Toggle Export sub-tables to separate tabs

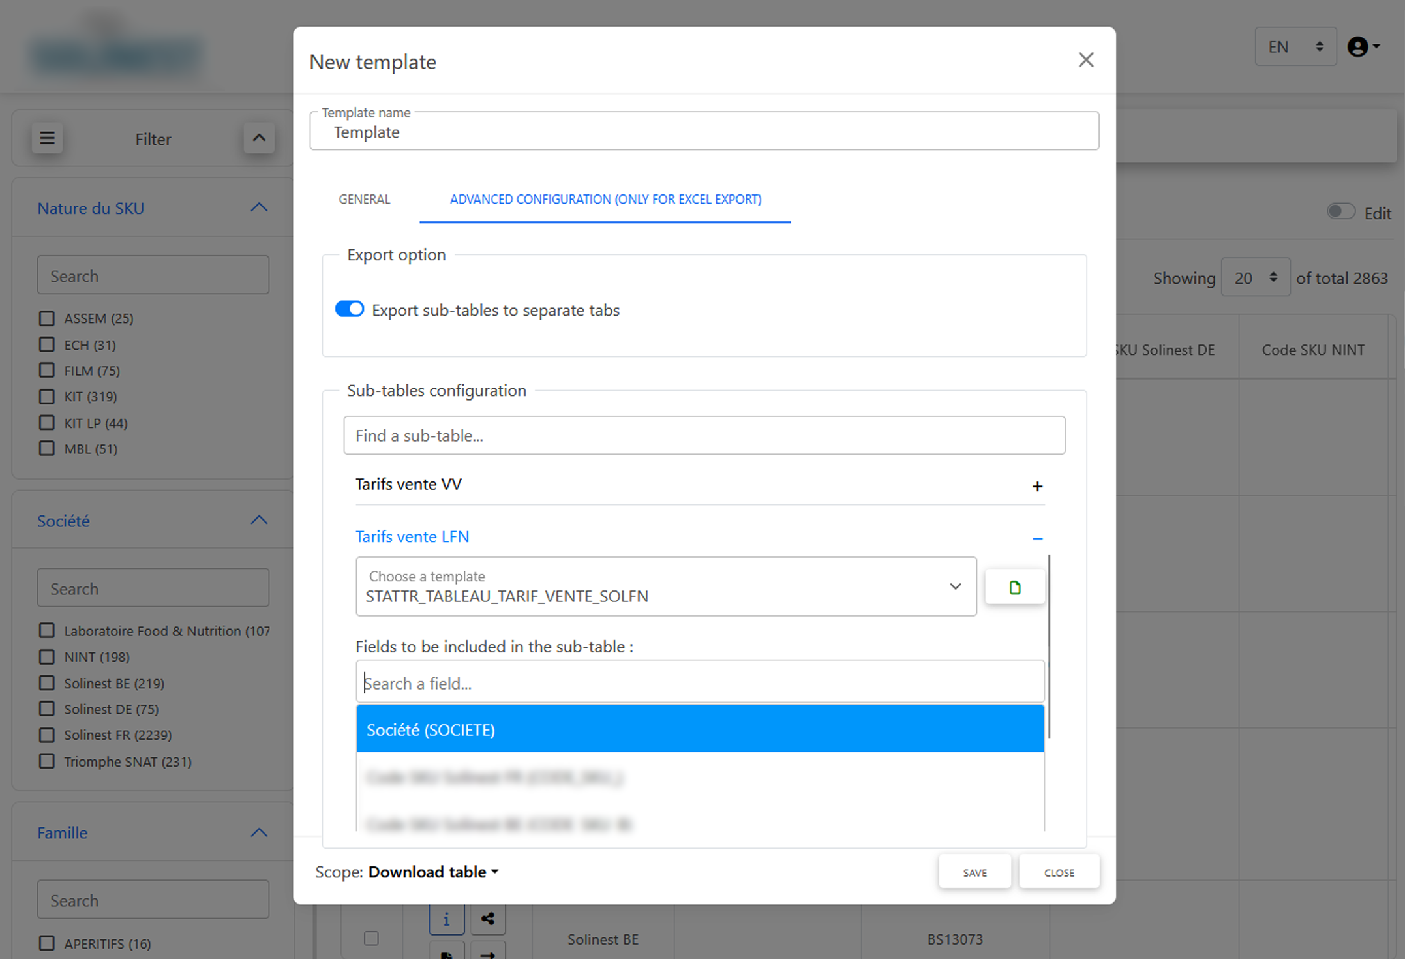tap(350, 309)
